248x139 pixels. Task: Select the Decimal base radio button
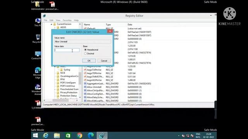(85, 54)
